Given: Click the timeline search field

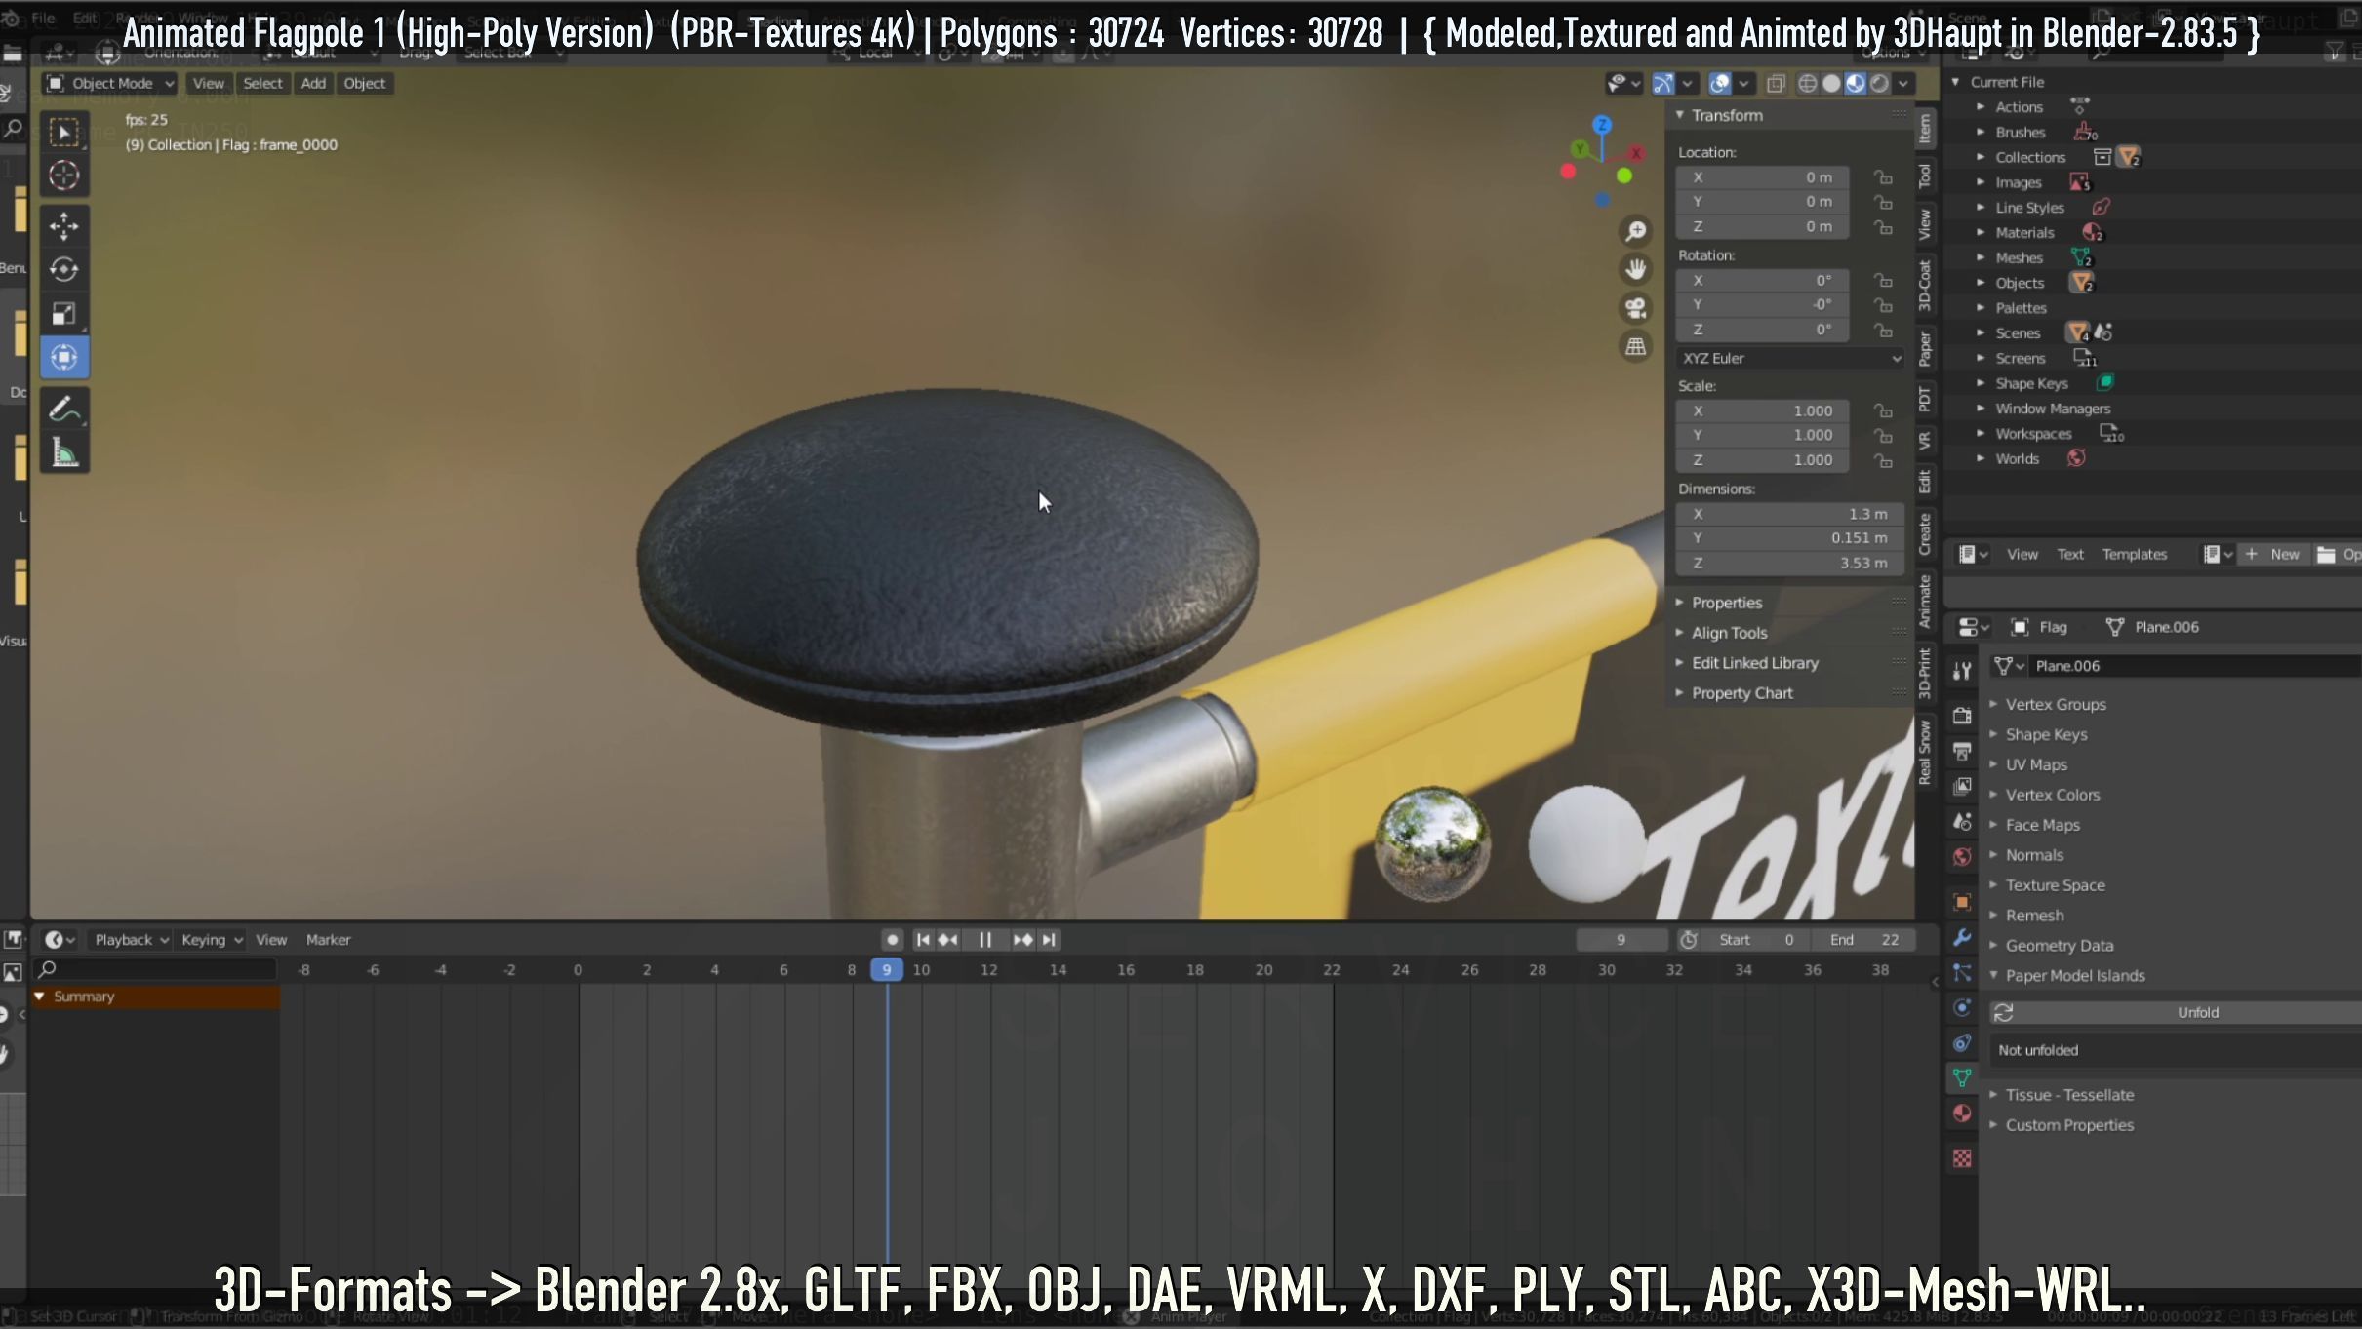Looking at the screenshot, I should [156, 969].
